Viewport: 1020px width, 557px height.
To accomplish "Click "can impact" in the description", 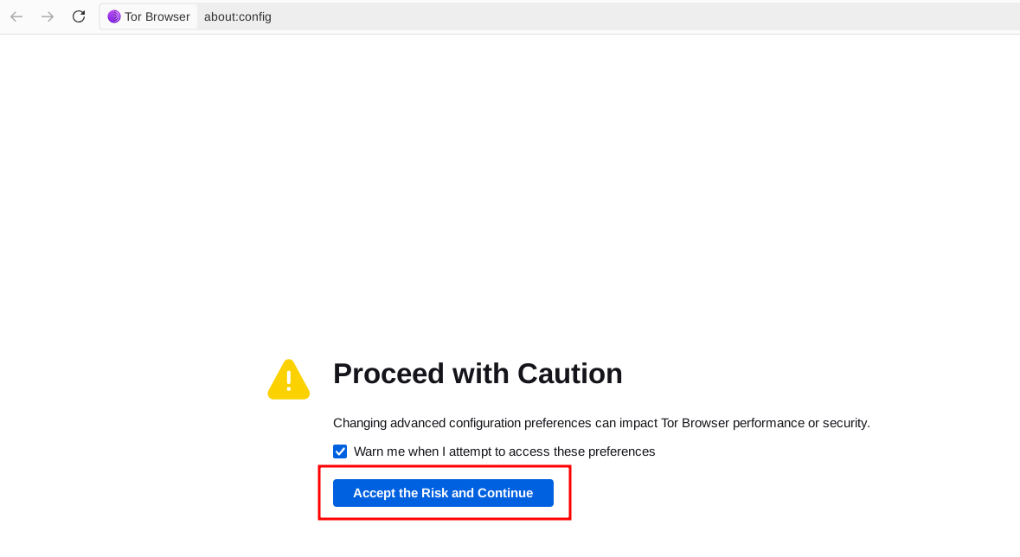I will click(x=625, y=423).
